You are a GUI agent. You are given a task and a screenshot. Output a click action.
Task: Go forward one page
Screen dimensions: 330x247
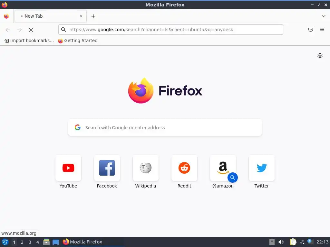tap(19, 30)
